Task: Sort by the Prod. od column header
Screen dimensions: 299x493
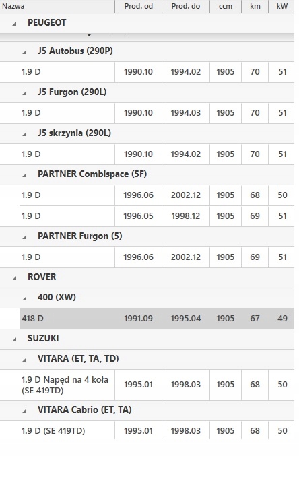Action: (x=138, y=6)
